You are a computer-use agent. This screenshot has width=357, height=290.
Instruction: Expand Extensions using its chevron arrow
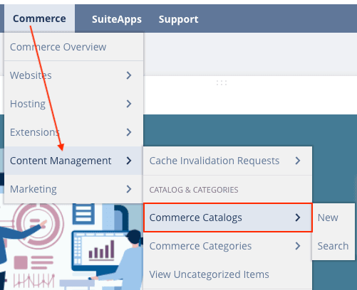tap(129, 132)
